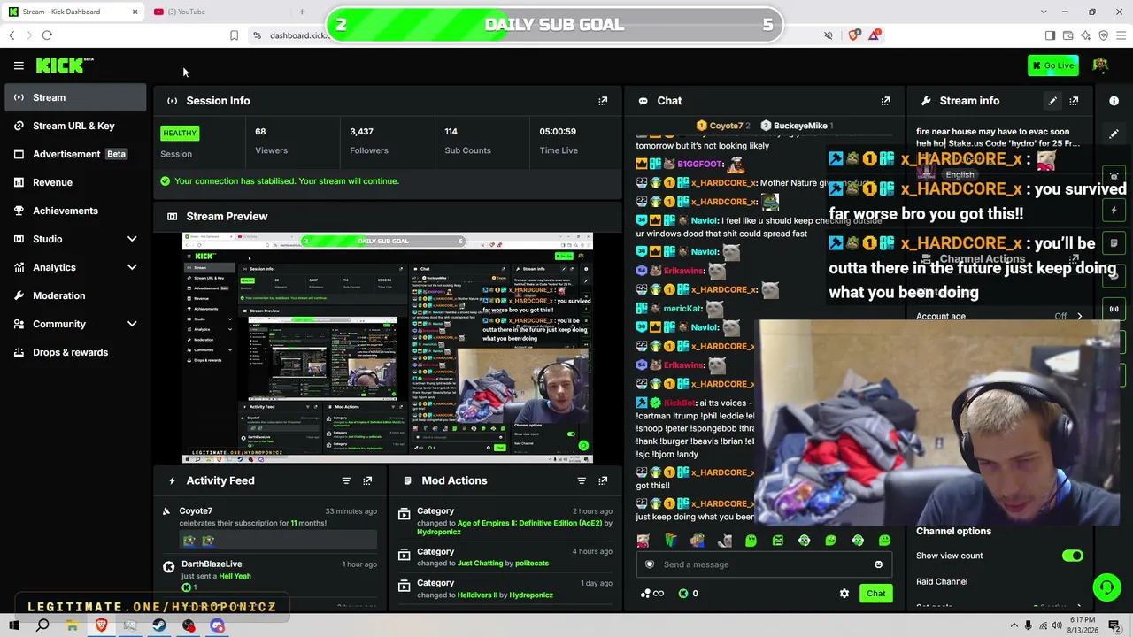
Task: Send message with the Chat button
Action: 875,594
